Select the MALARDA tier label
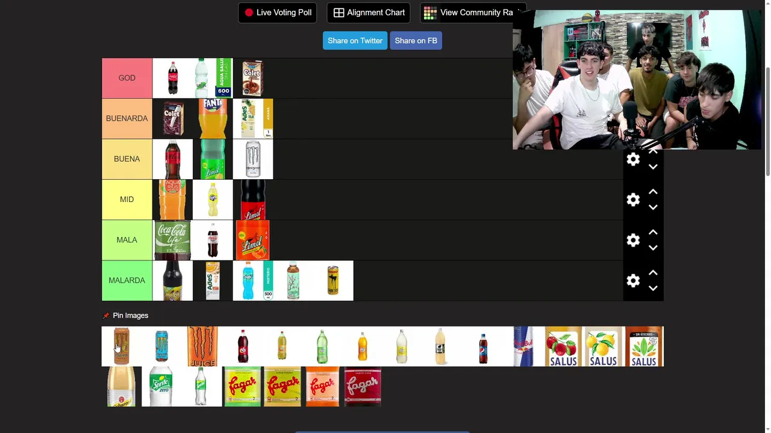 (x=127, y=280)
